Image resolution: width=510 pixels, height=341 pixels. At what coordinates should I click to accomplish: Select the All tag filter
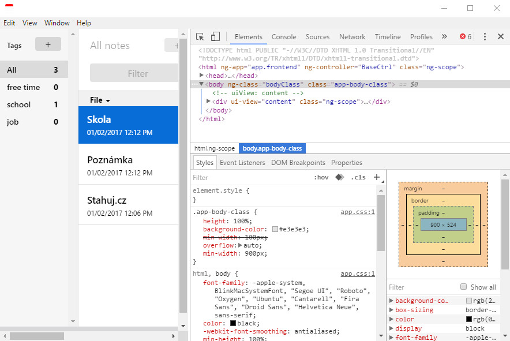pos(34,70)
